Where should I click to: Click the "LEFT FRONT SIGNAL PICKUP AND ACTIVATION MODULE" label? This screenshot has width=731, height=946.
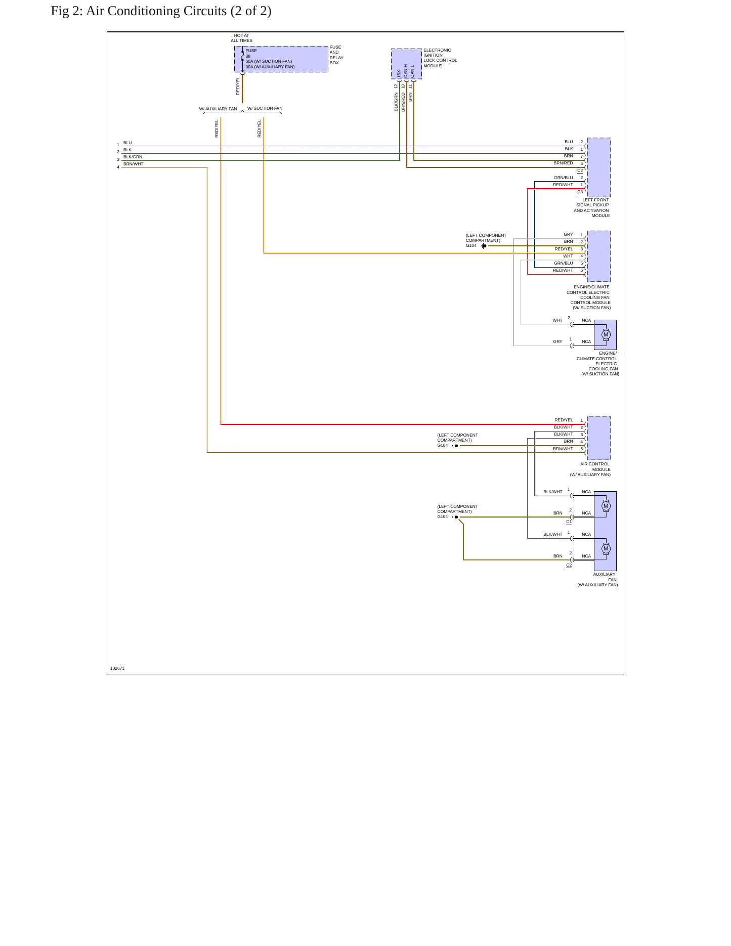click(x=591, y=208)
